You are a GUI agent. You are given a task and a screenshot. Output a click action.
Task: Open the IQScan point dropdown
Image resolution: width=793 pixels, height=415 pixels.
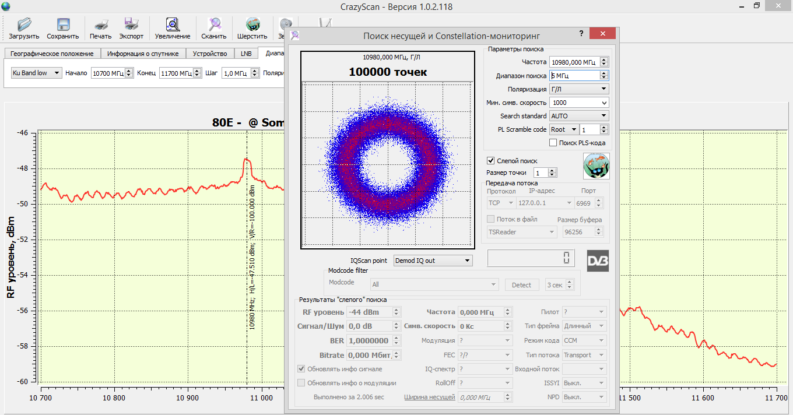[x=433, y=261]
